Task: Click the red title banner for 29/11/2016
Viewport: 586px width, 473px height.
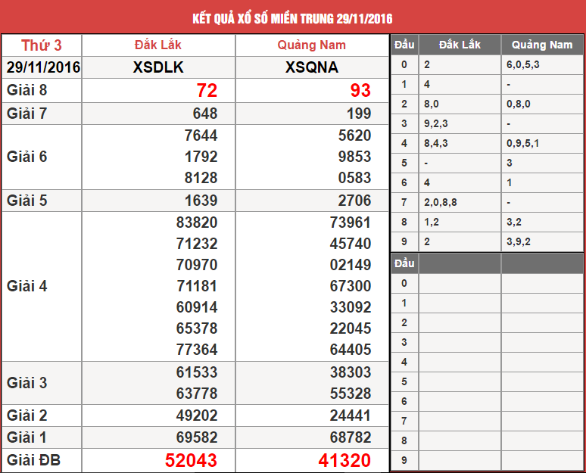Action: point(292,17)
